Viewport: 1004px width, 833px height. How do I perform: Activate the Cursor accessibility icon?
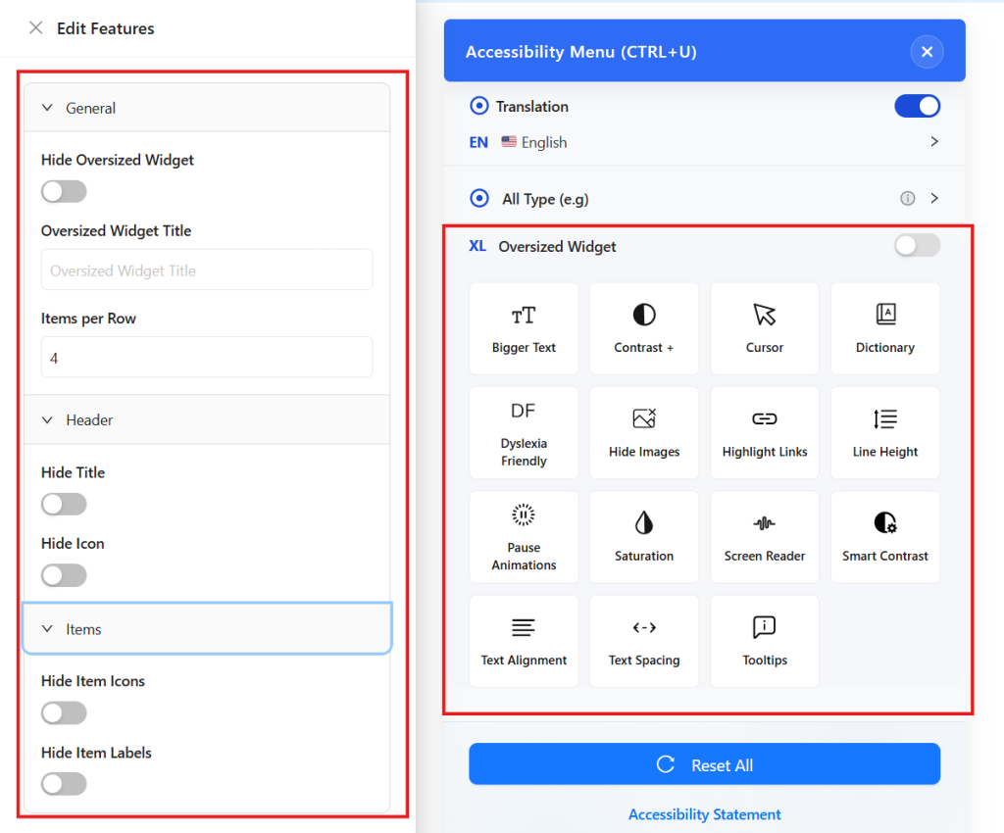[765, 328]
